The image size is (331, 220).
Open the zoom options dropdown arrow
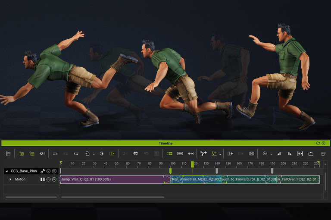point(271,154)
